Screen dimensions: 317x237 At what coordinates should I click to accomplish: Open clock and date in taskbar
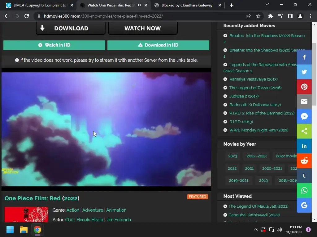click(x=294, y=230)
